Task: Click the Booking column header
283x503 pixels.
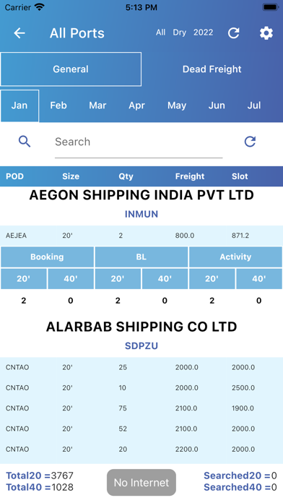Action: 47,257
